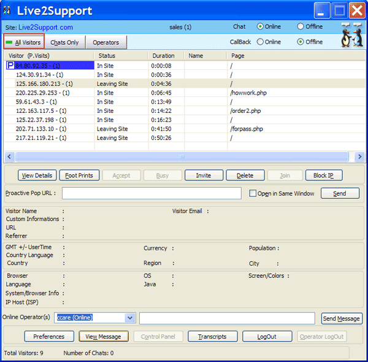The width and height of the screenshot is (368, 362).
Task: Open Preferences
Action: pos(49,336)
